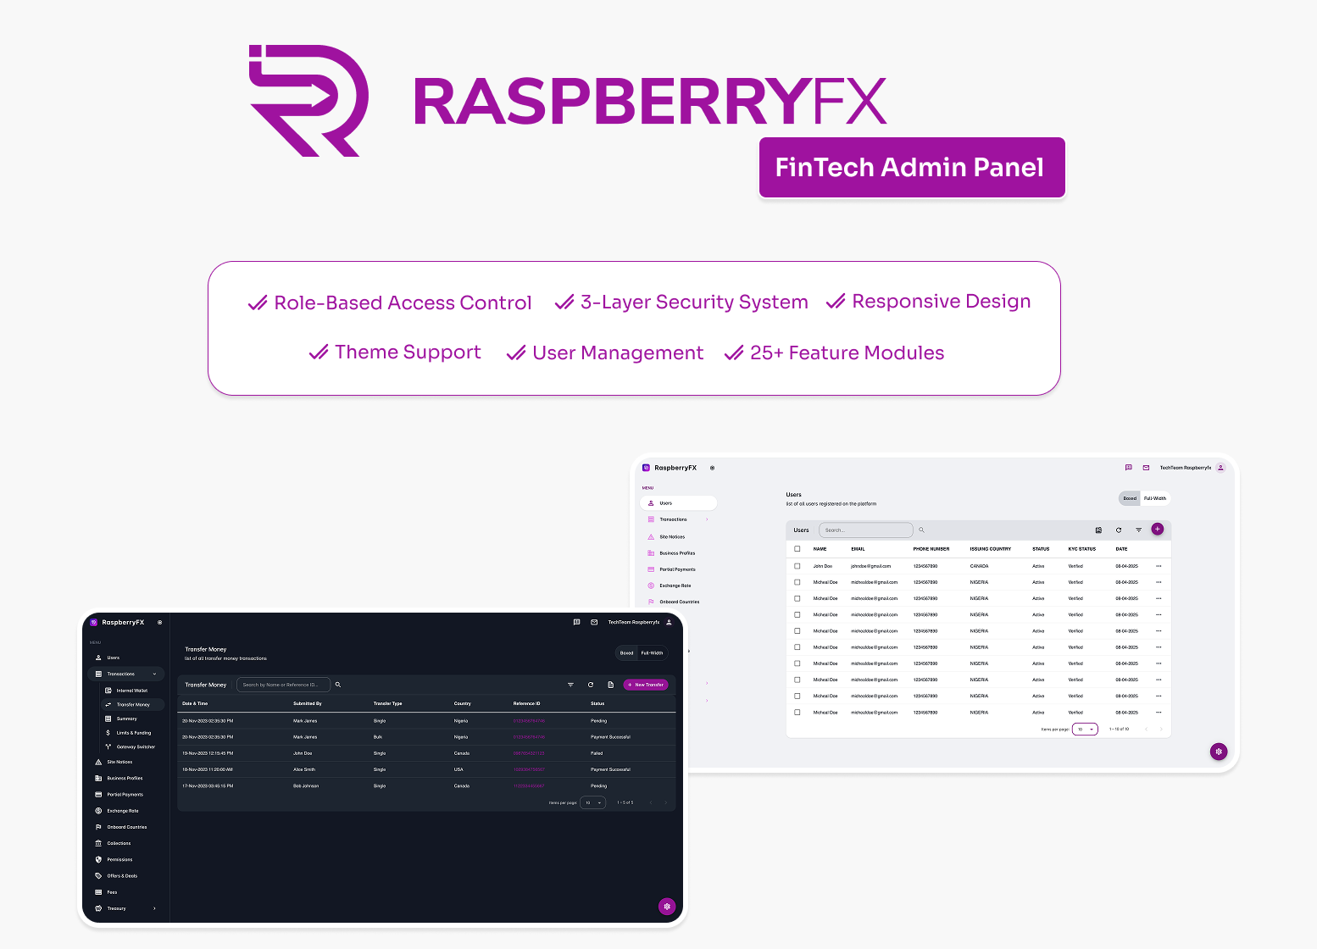This screenshot has width=1317, height=949.
Task: Expand Treasury submenu in dark sidebar
Action: point(154,908)
